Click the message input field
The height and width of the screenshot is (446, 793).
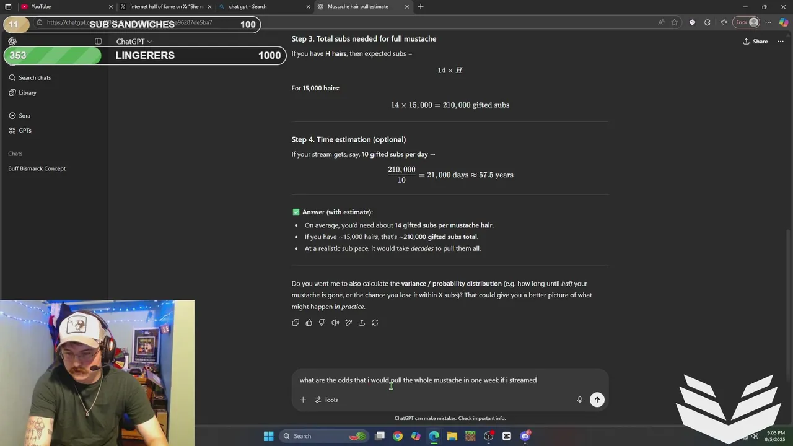pyautogui.click(x=450, y=380)
